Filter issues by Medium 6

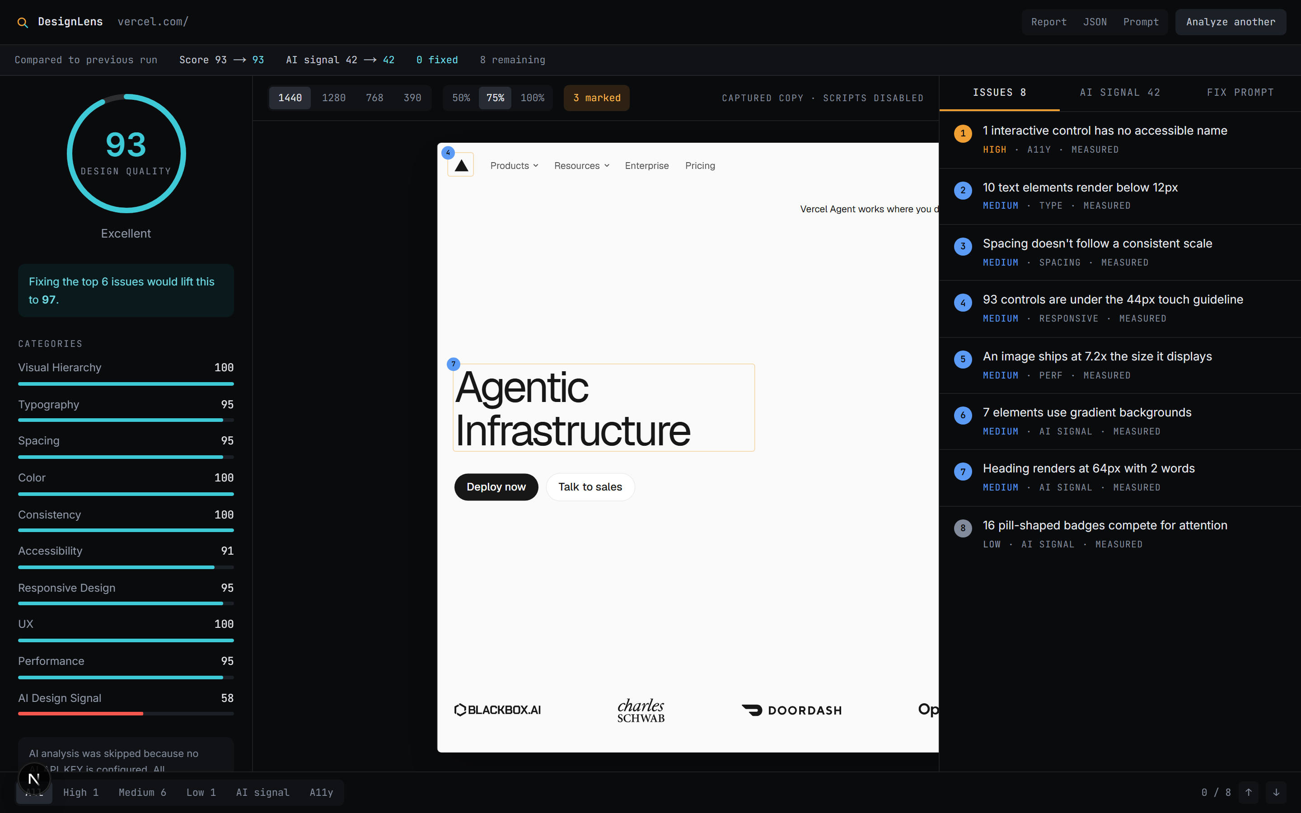point(142,792)
